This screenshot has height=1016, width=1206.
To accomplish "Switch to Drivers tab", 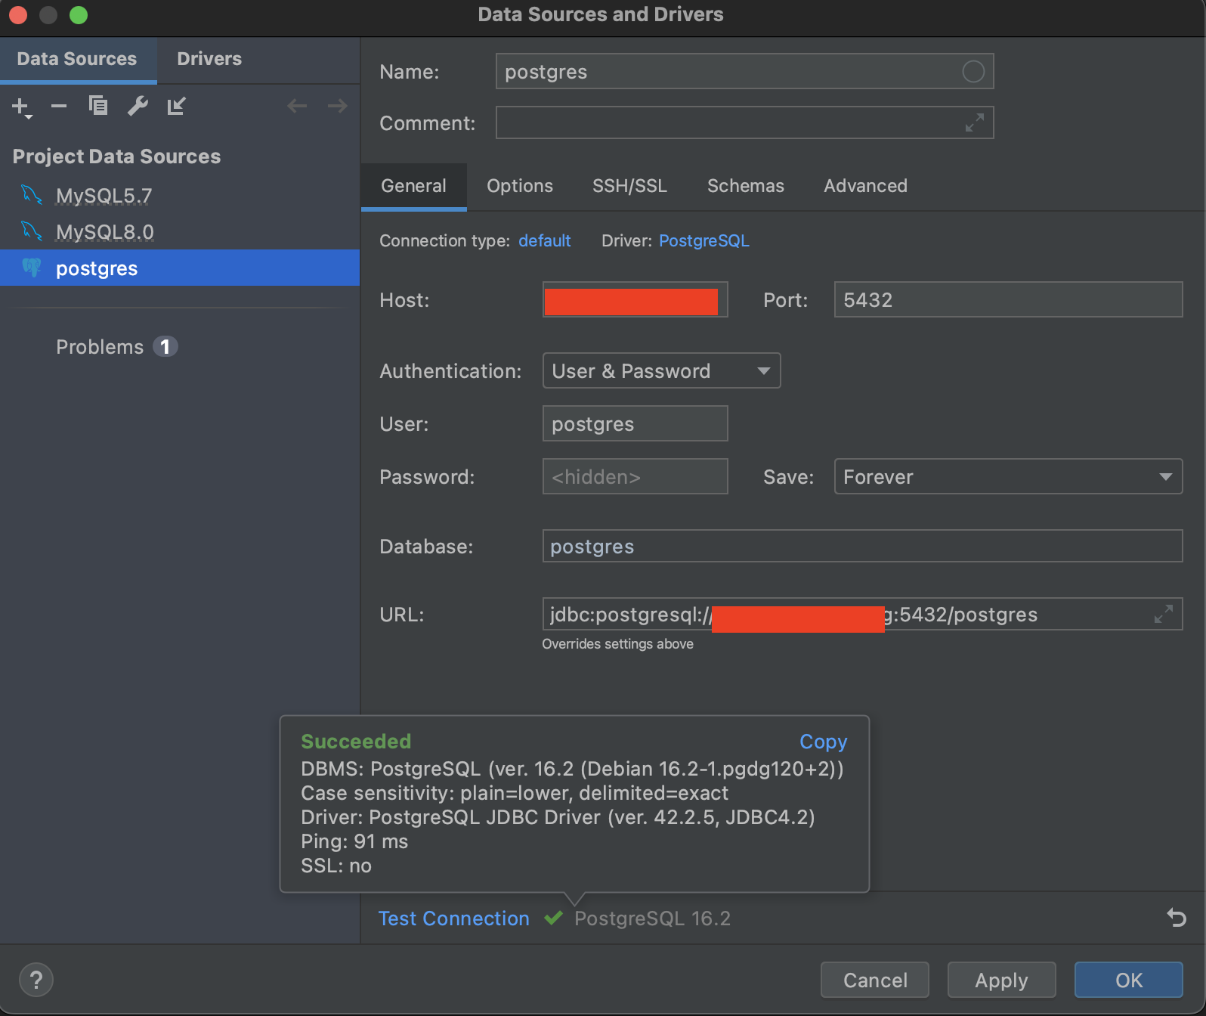I will (209, 59).
